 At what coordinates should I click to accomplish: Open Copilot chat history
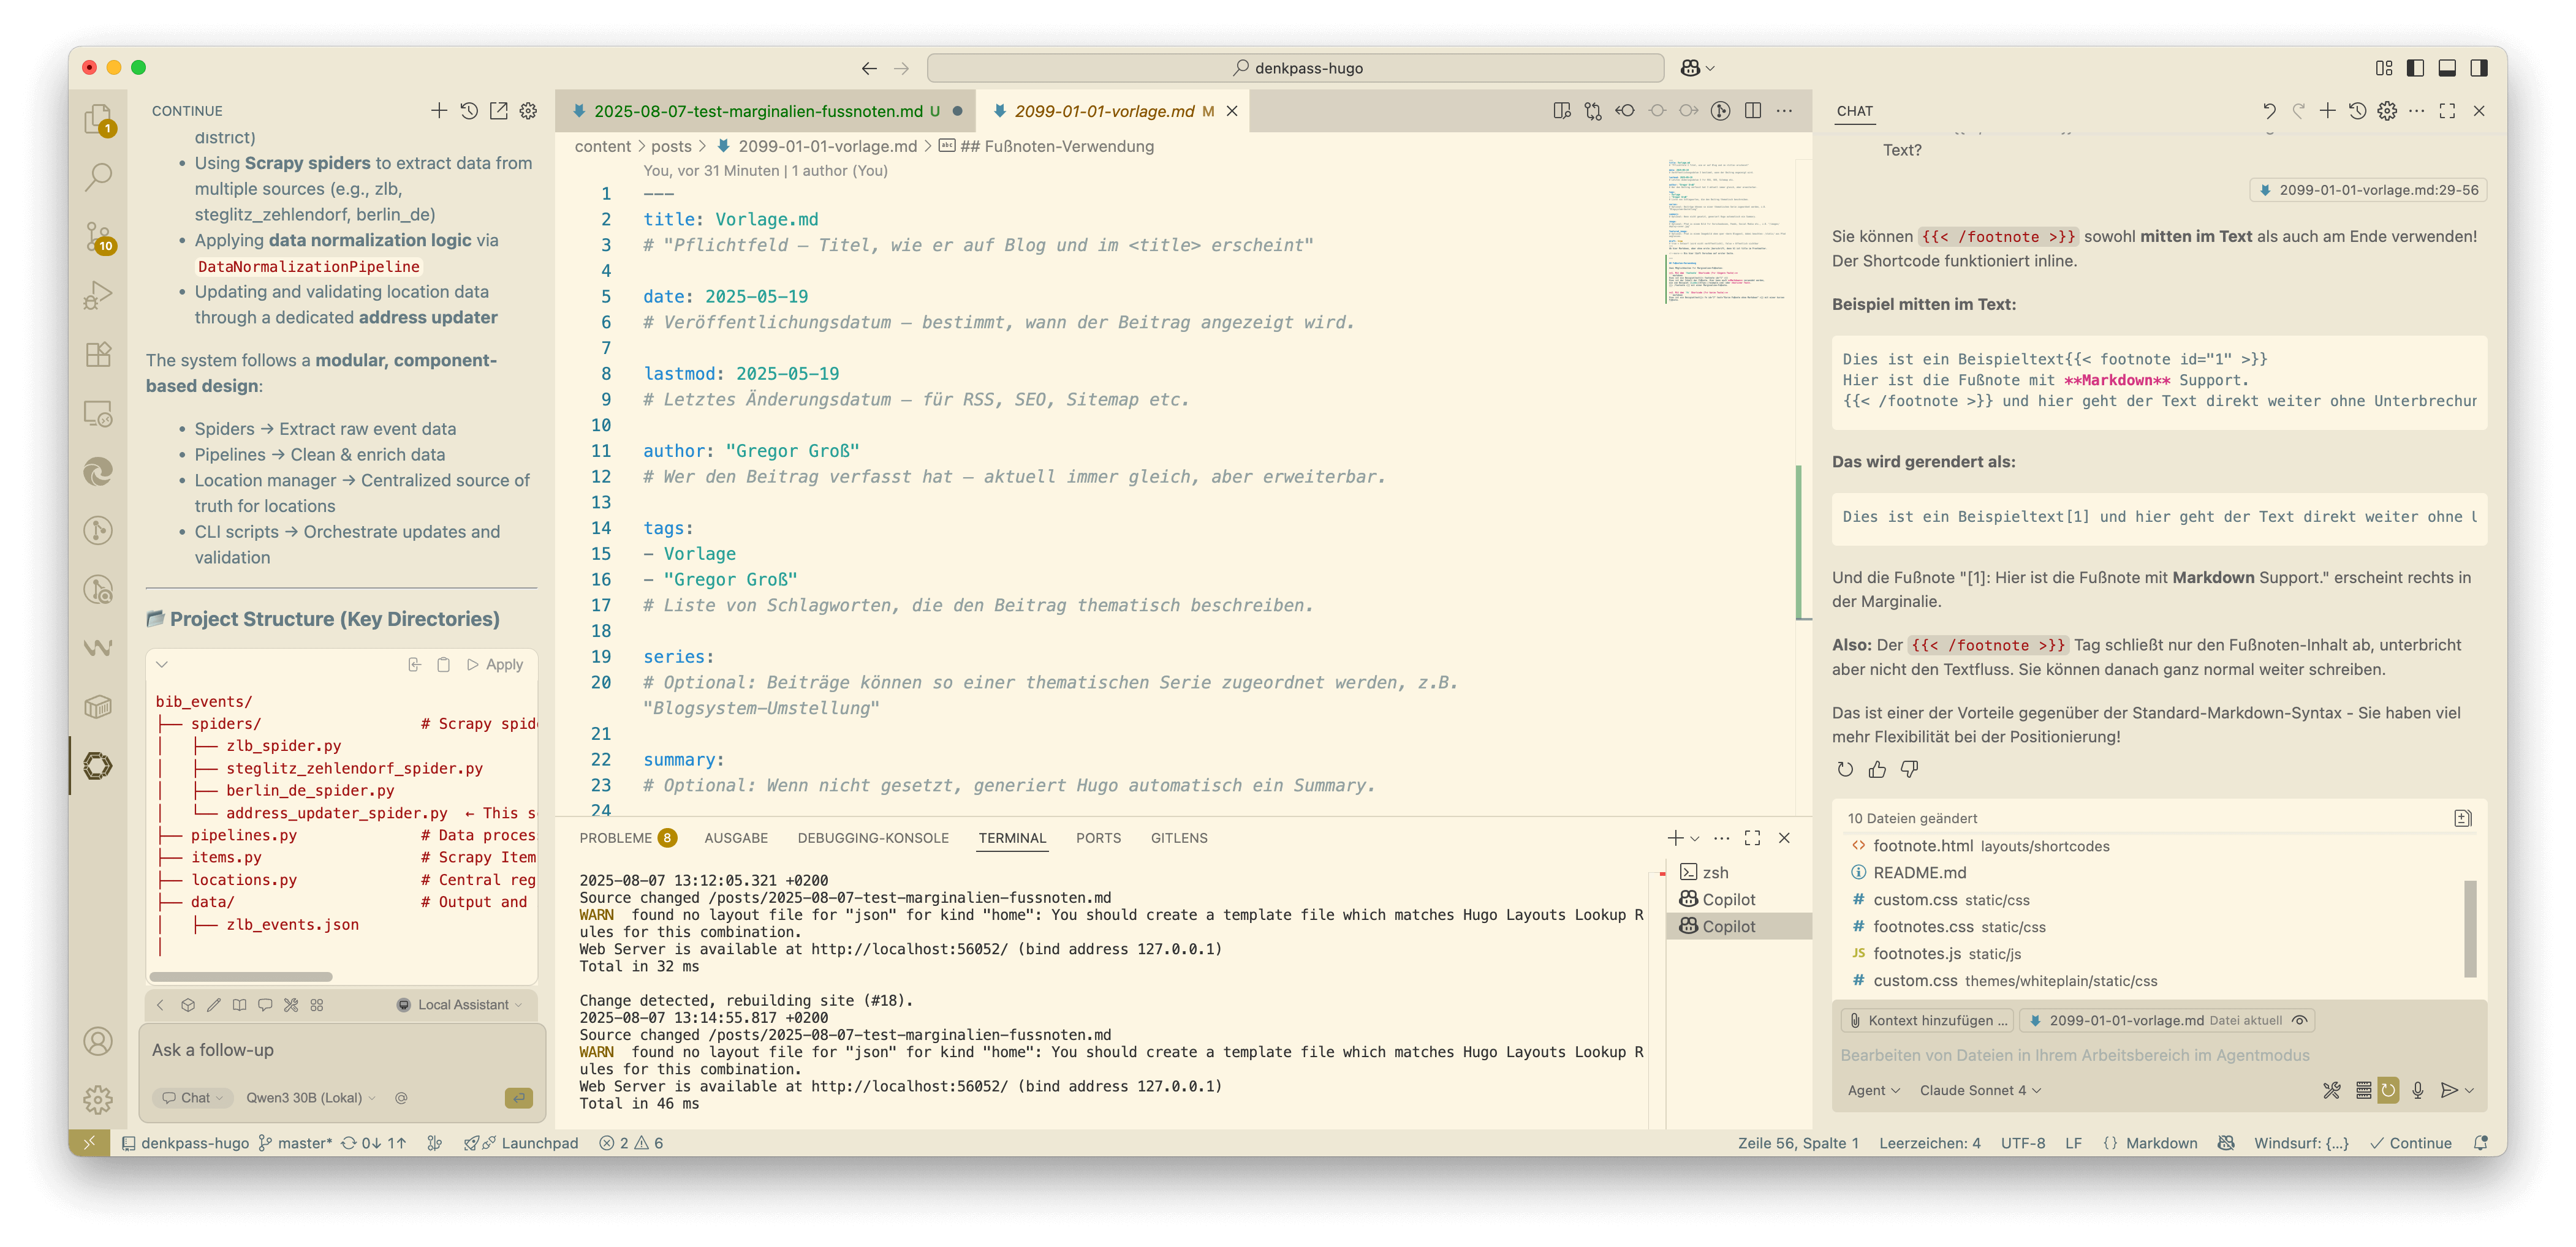[2357, 111]
